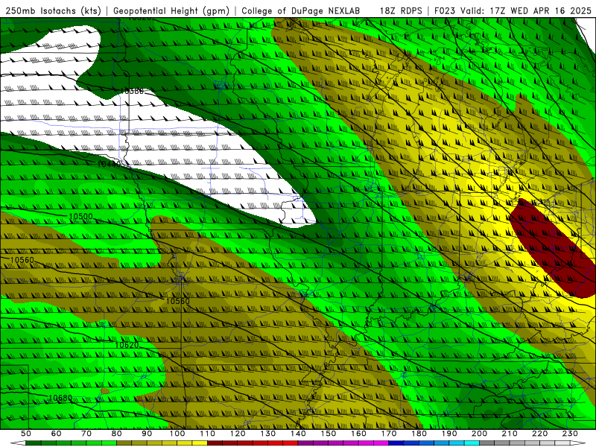Click the 100 colorbar tick label
The image size is (596, 447).
tap(177, 434)
